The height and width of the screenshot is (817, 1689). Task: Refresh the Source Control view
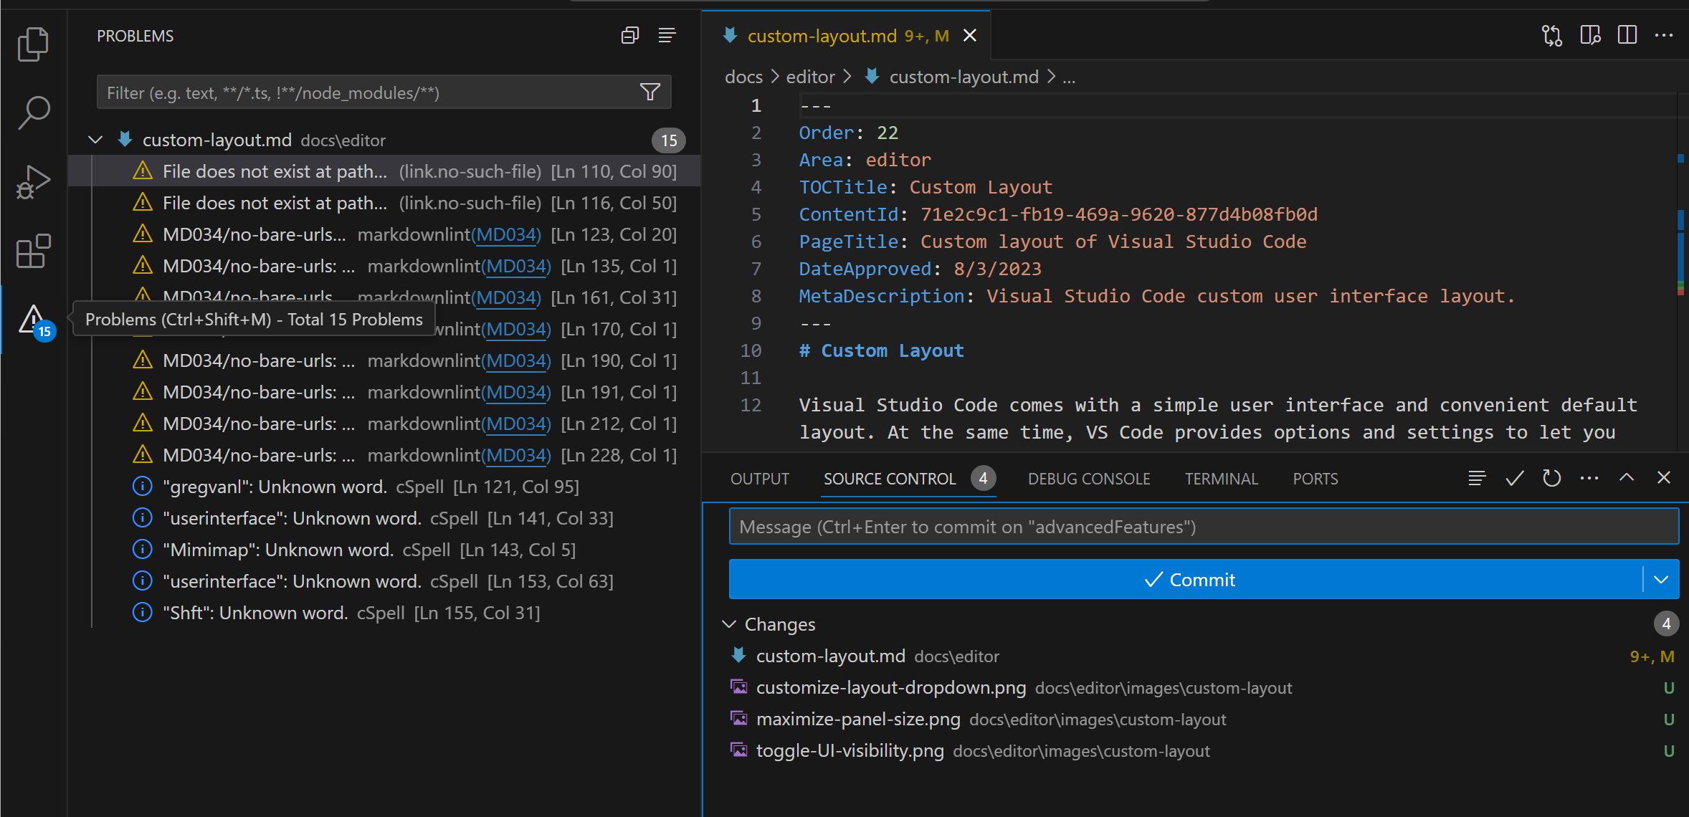click(1551, 478)
